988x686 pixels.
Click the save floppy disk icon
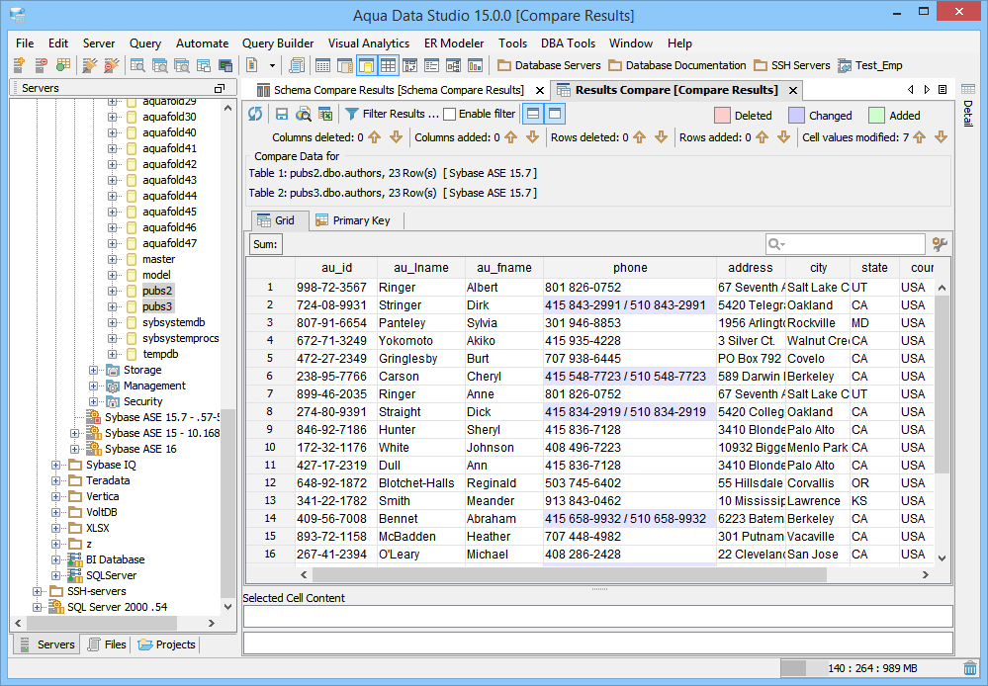tap(282, 114)
